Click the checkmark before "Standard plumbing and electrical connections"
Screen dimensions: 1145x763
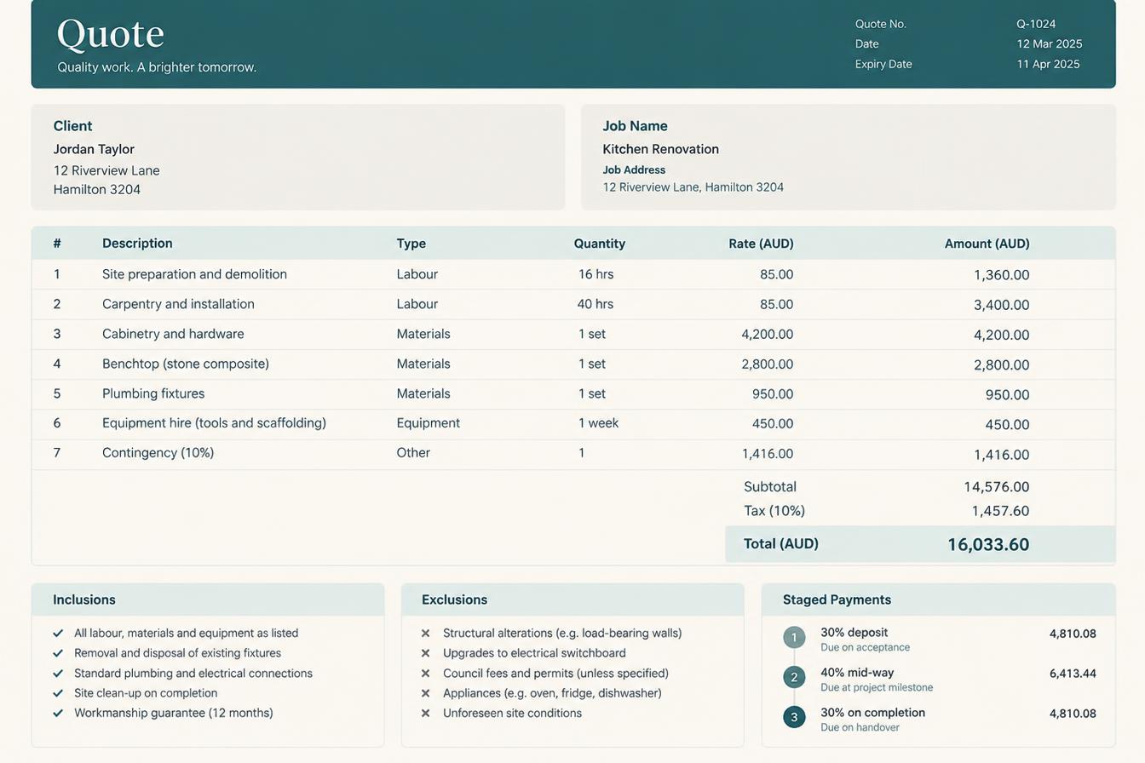58,674
